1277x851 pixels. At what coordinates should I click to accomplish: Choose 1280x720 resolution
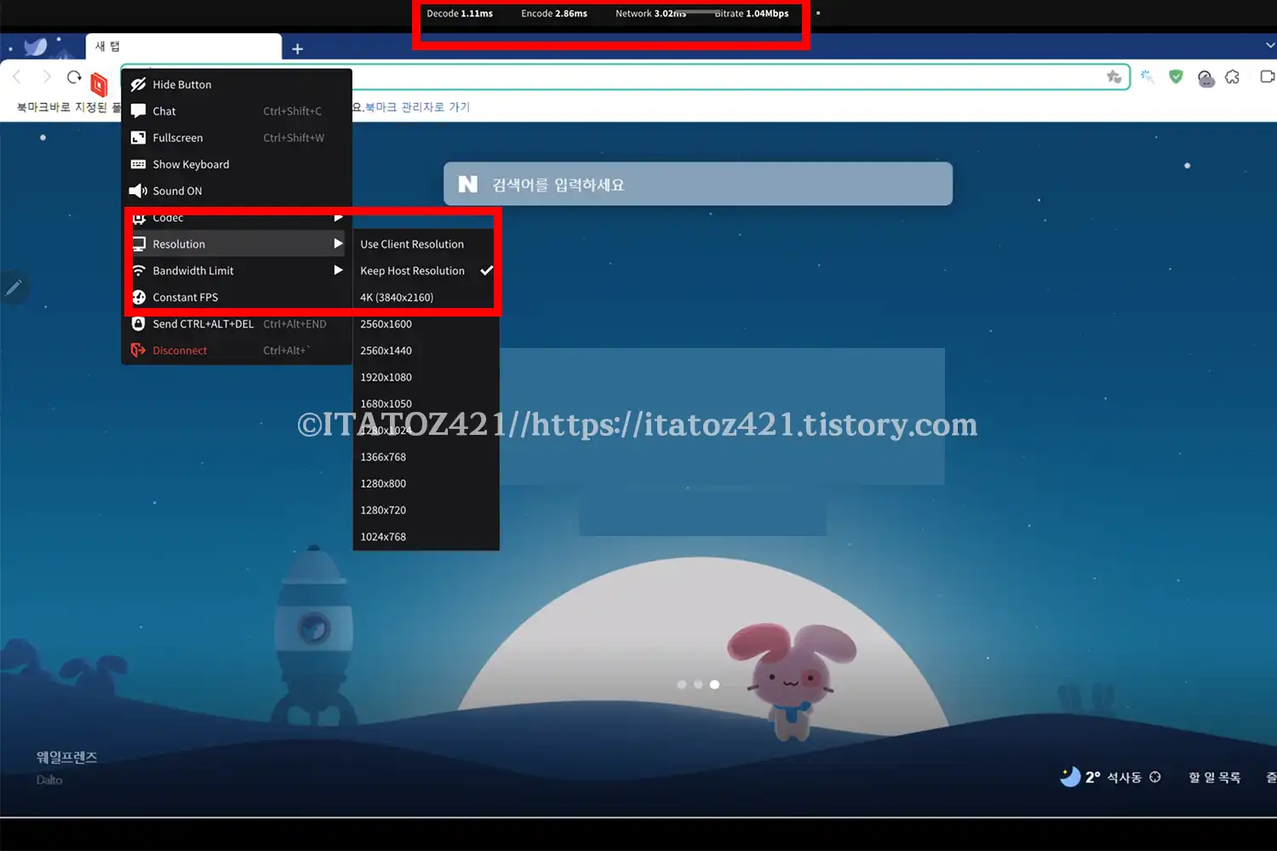(426, 510)
